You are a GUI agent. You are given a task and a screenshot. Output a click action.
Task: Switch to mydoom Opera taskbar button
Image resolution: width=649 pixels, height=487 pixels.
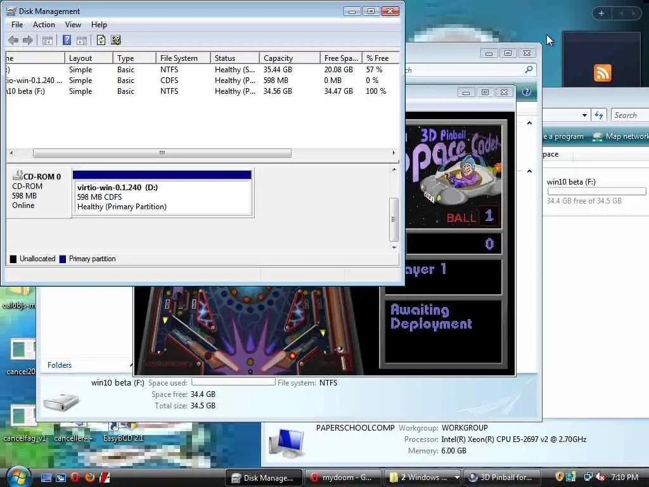click(x=342, y=477)
